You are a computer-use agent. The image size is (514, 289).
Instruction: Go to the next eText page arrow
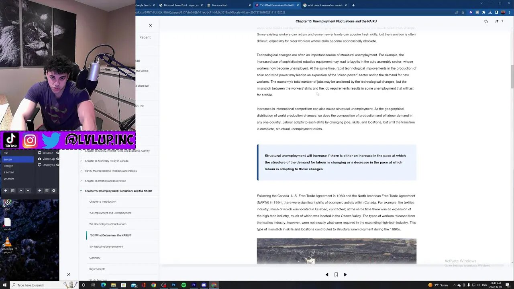pos(345,275)
